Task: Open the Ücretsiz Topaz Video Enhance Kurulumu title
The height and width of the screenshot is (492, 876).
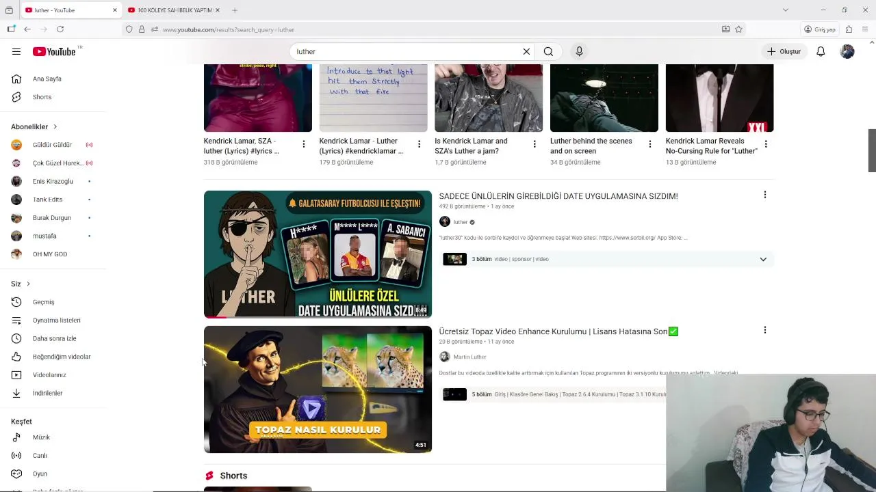Action: tap(558, 331)
